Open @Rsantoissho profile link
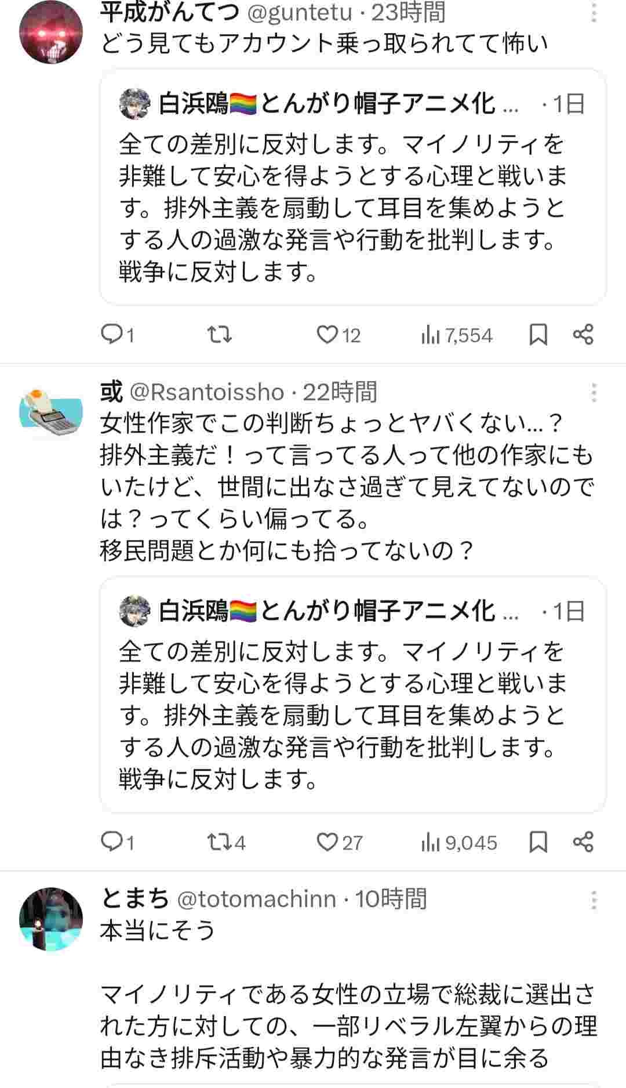Image resolution: width=626 pixels, height=1088 pixels. tap(206, 393)
